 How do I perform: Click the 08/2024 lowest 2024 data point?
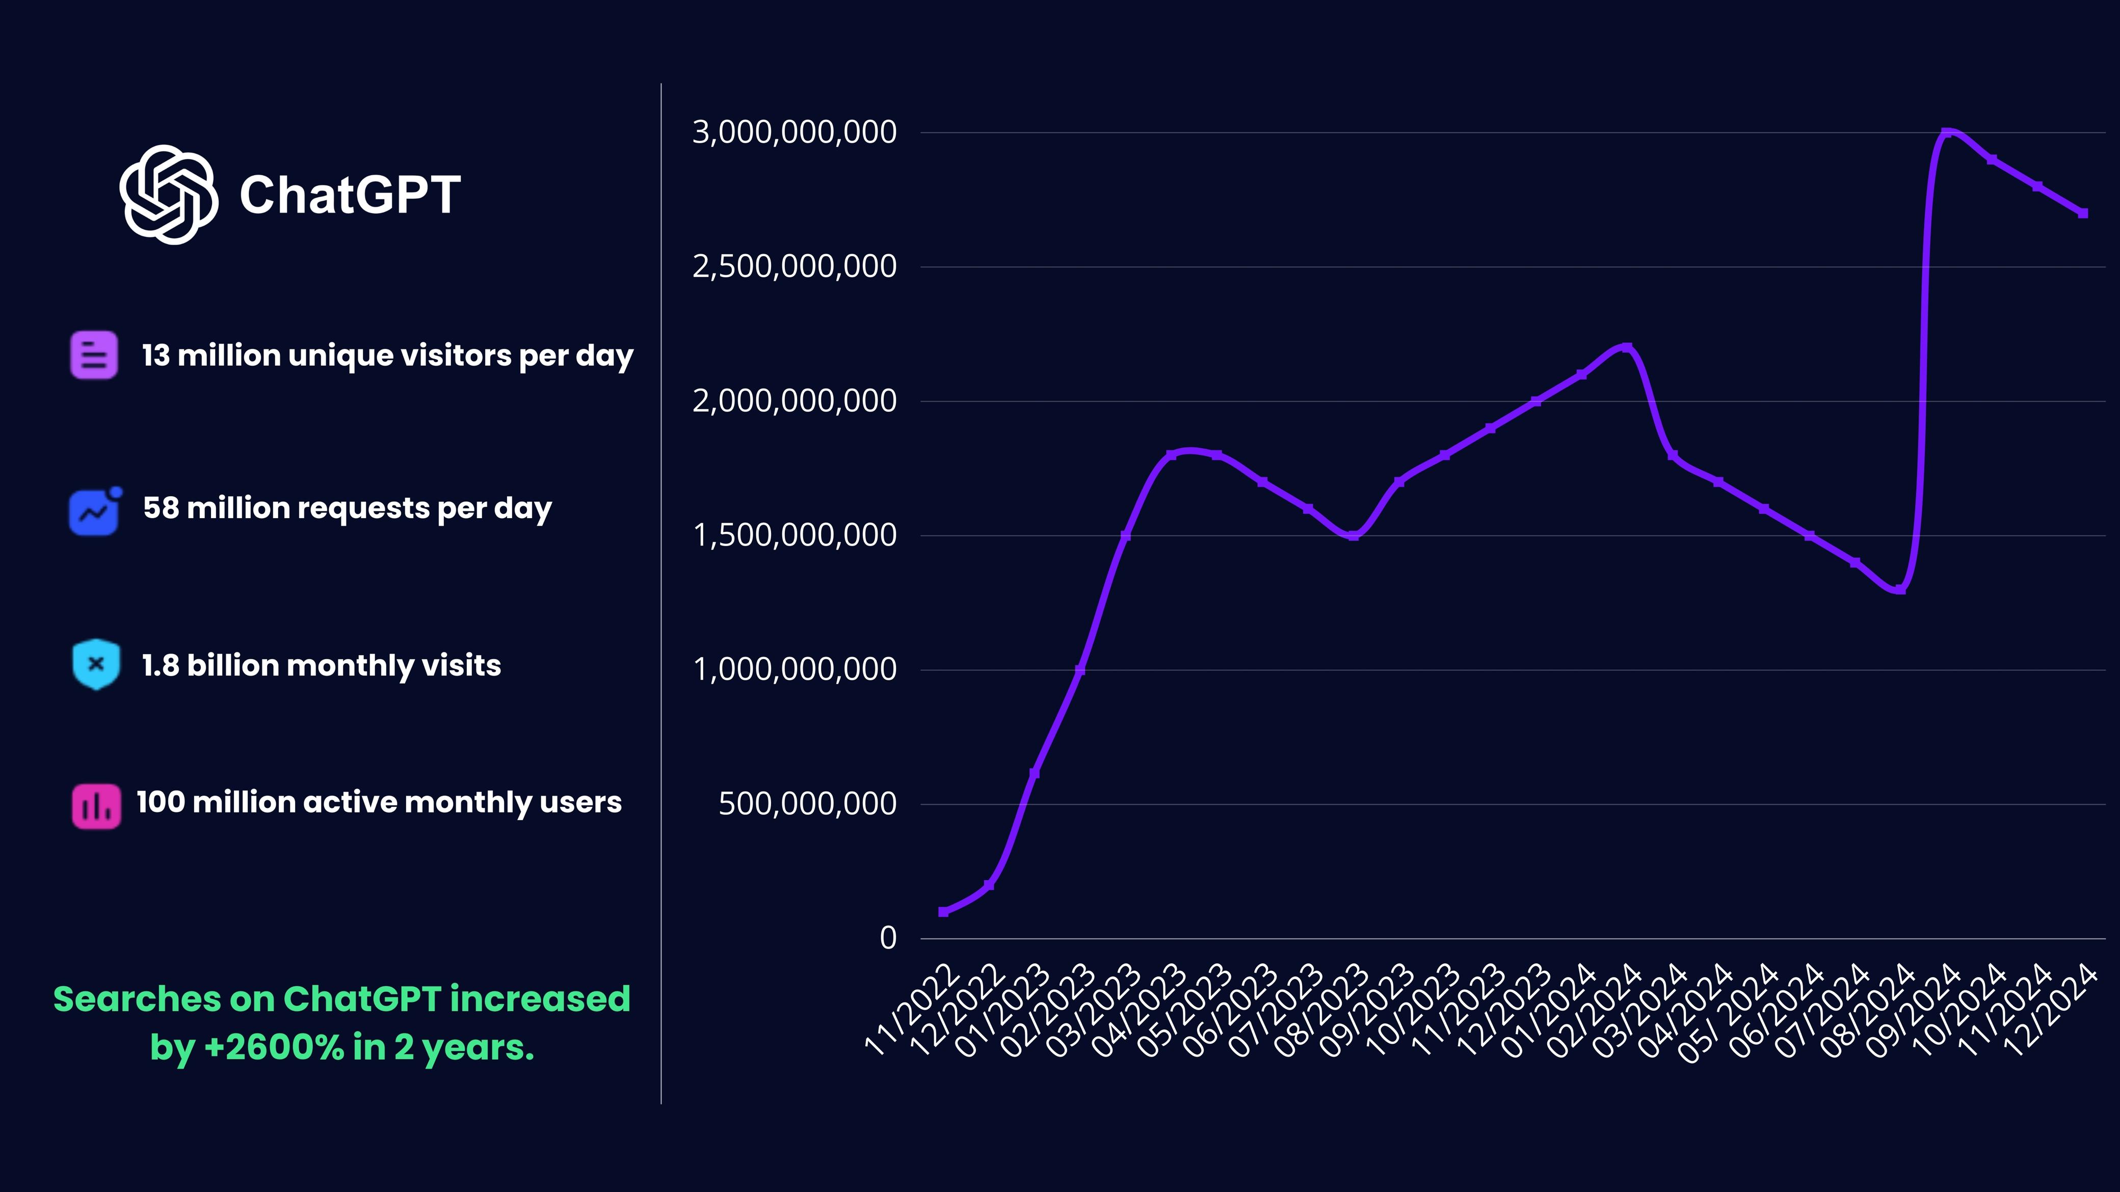1900,589
